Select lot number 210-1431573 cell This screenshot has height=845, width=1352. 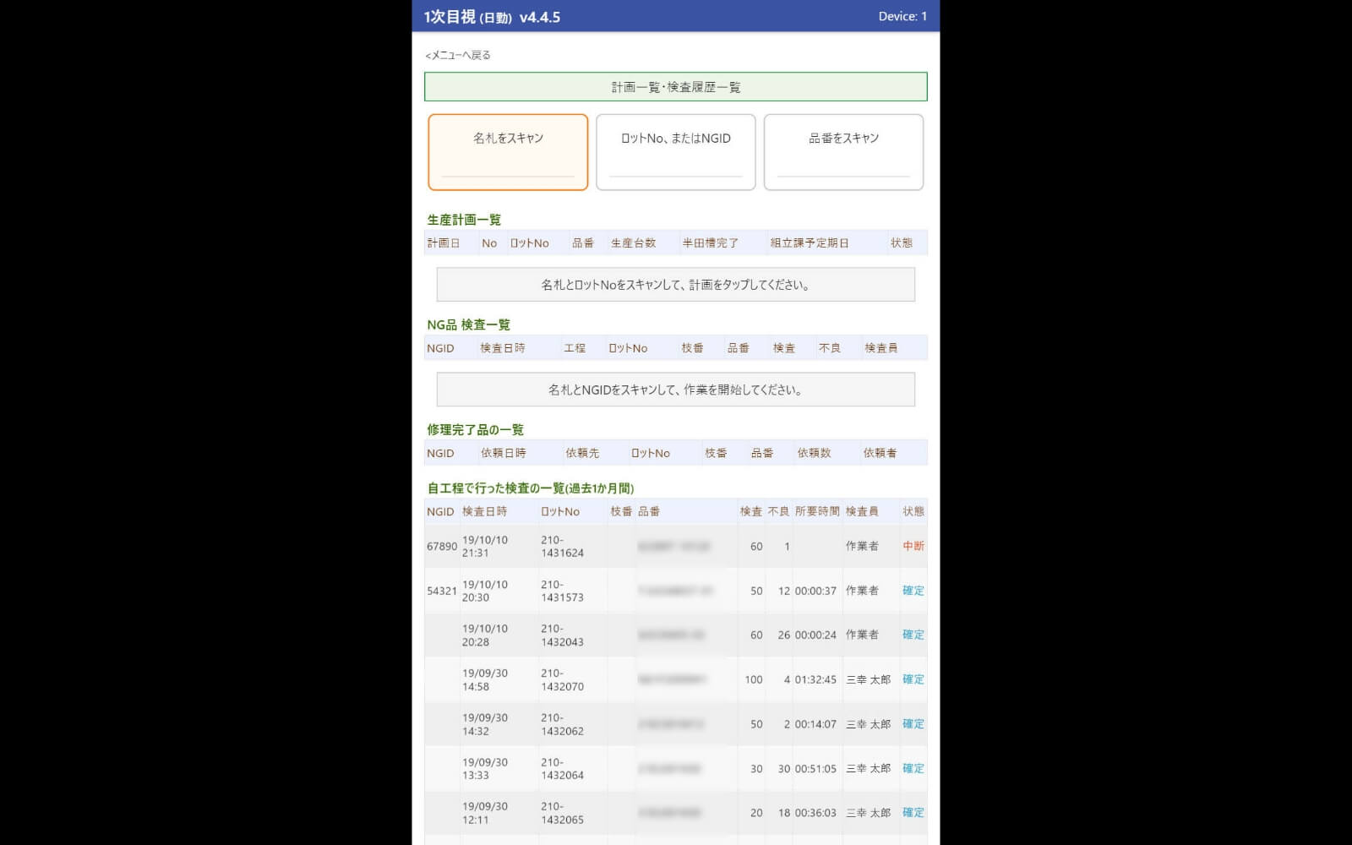pyautogui.click(x=562, y=591)
